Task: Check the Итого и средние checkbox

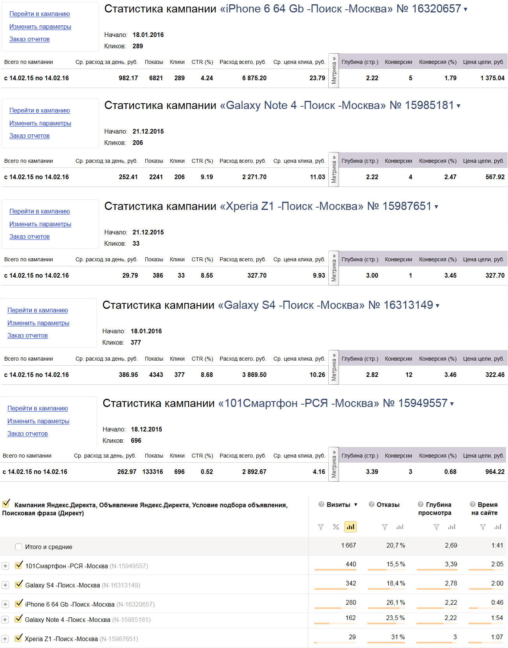Action: (x=18, y=547)
